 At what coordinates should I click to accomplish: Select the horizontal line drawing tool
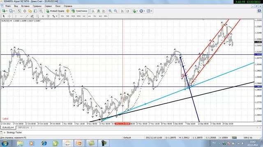(21, 16)
